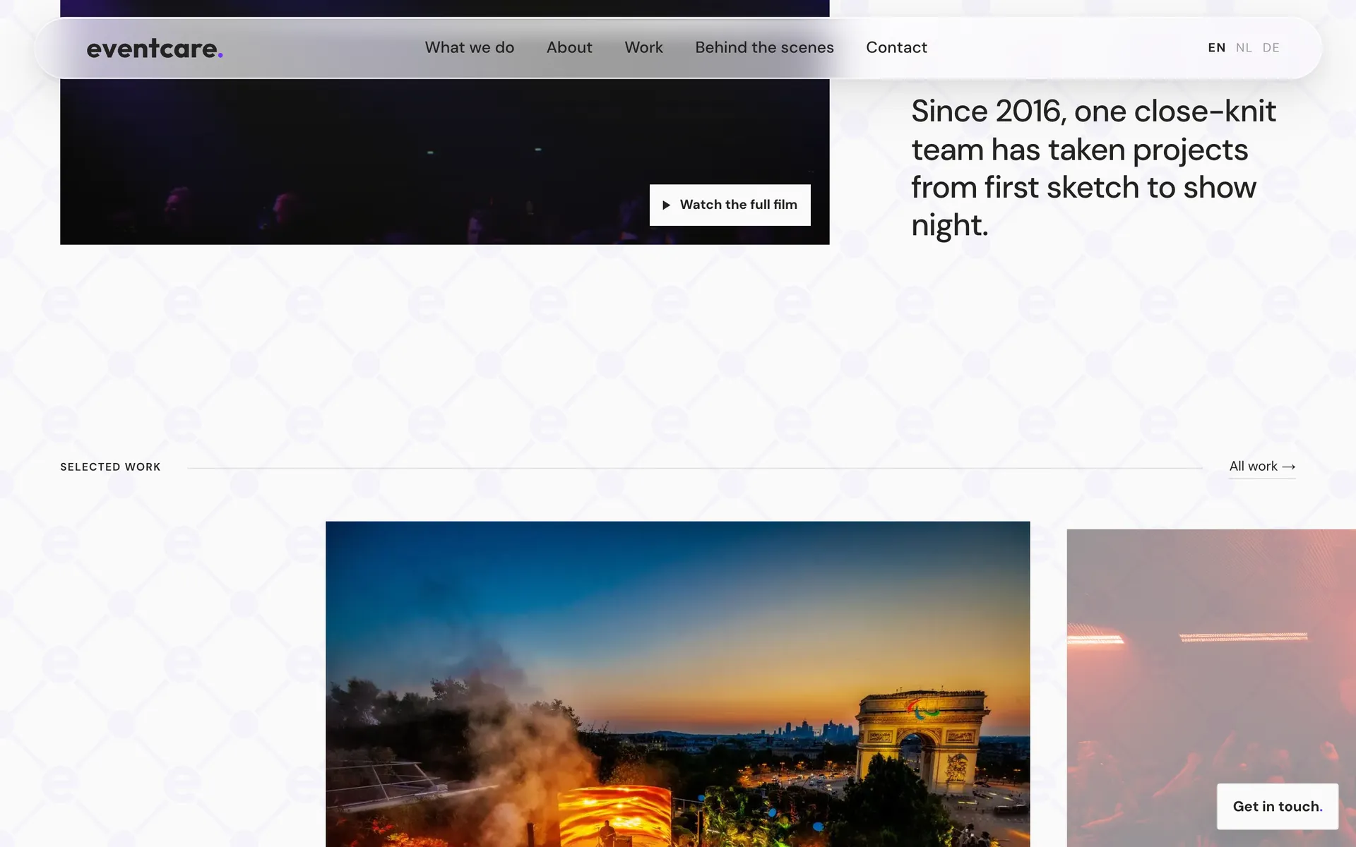The height and width of the screenshot is (847, 1356).
Task: Switch site language to NL
Action: pos(1244,48)
